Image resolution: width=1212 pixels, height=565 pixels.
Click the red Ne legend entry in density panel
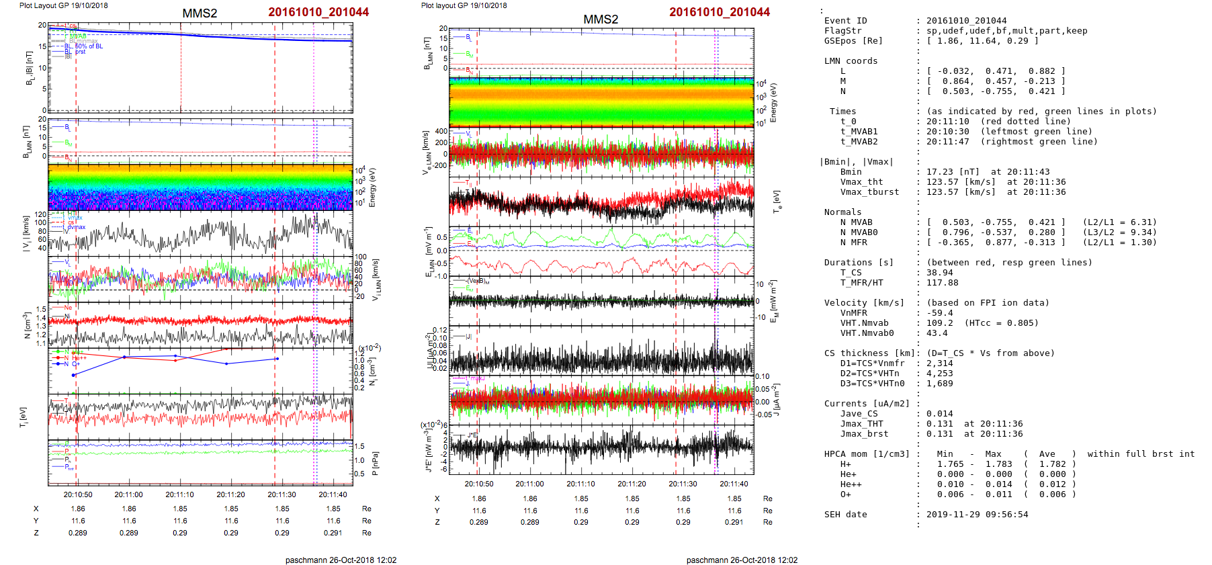(x=68, y=308)
